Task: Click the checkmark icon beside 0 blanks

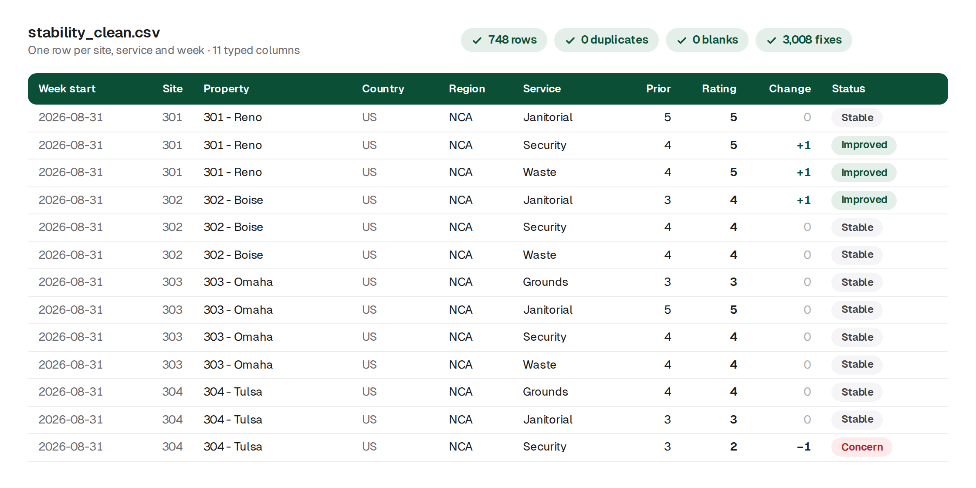Action: [682, 41]
